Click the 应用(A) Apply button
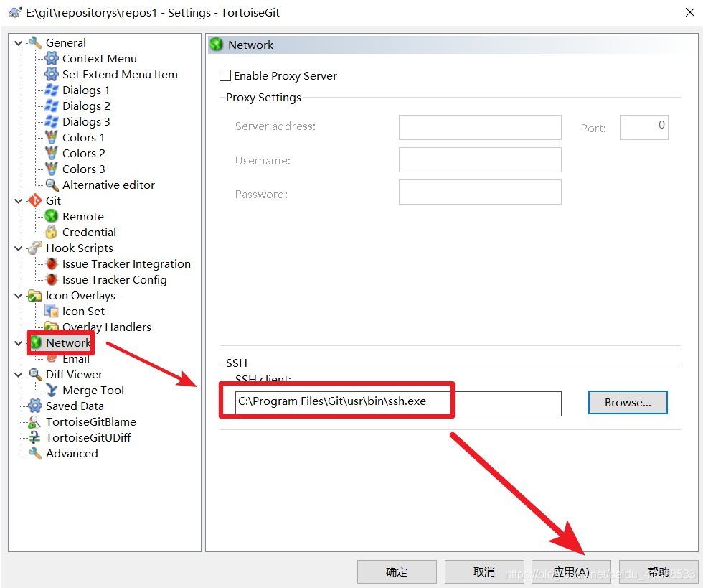The image size is (703, 588). point(571,571)
